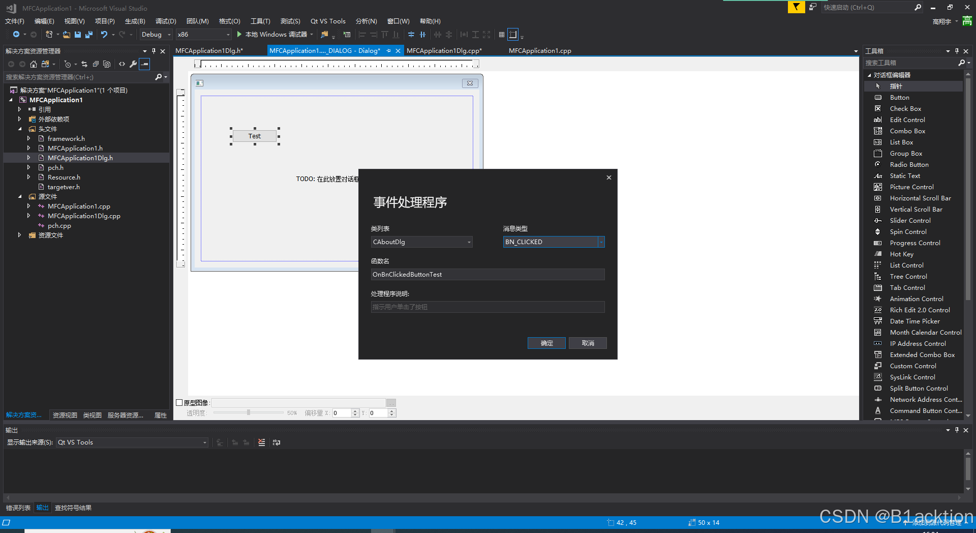Collapse the 对话框编辑器 toolbox section
The image size is (976, 533).
(869, 75)
